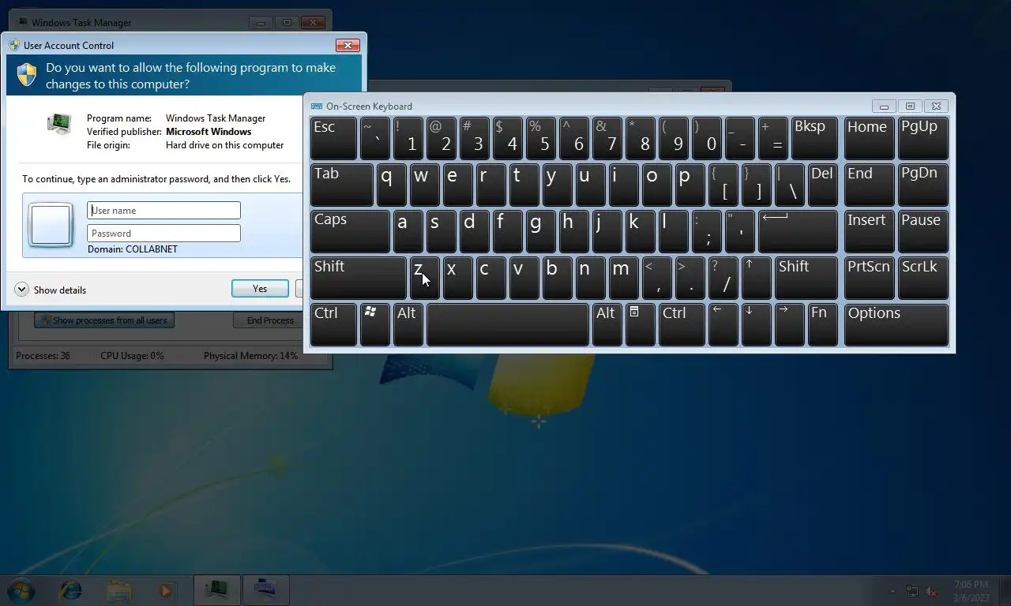The width and height of the screenshot is (1011, 606).
Task: Click the volume tray icon
Action: [932, 591]
